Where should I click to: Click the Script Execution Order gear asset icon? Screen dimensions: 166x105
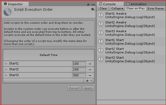(x=7, y=12)
